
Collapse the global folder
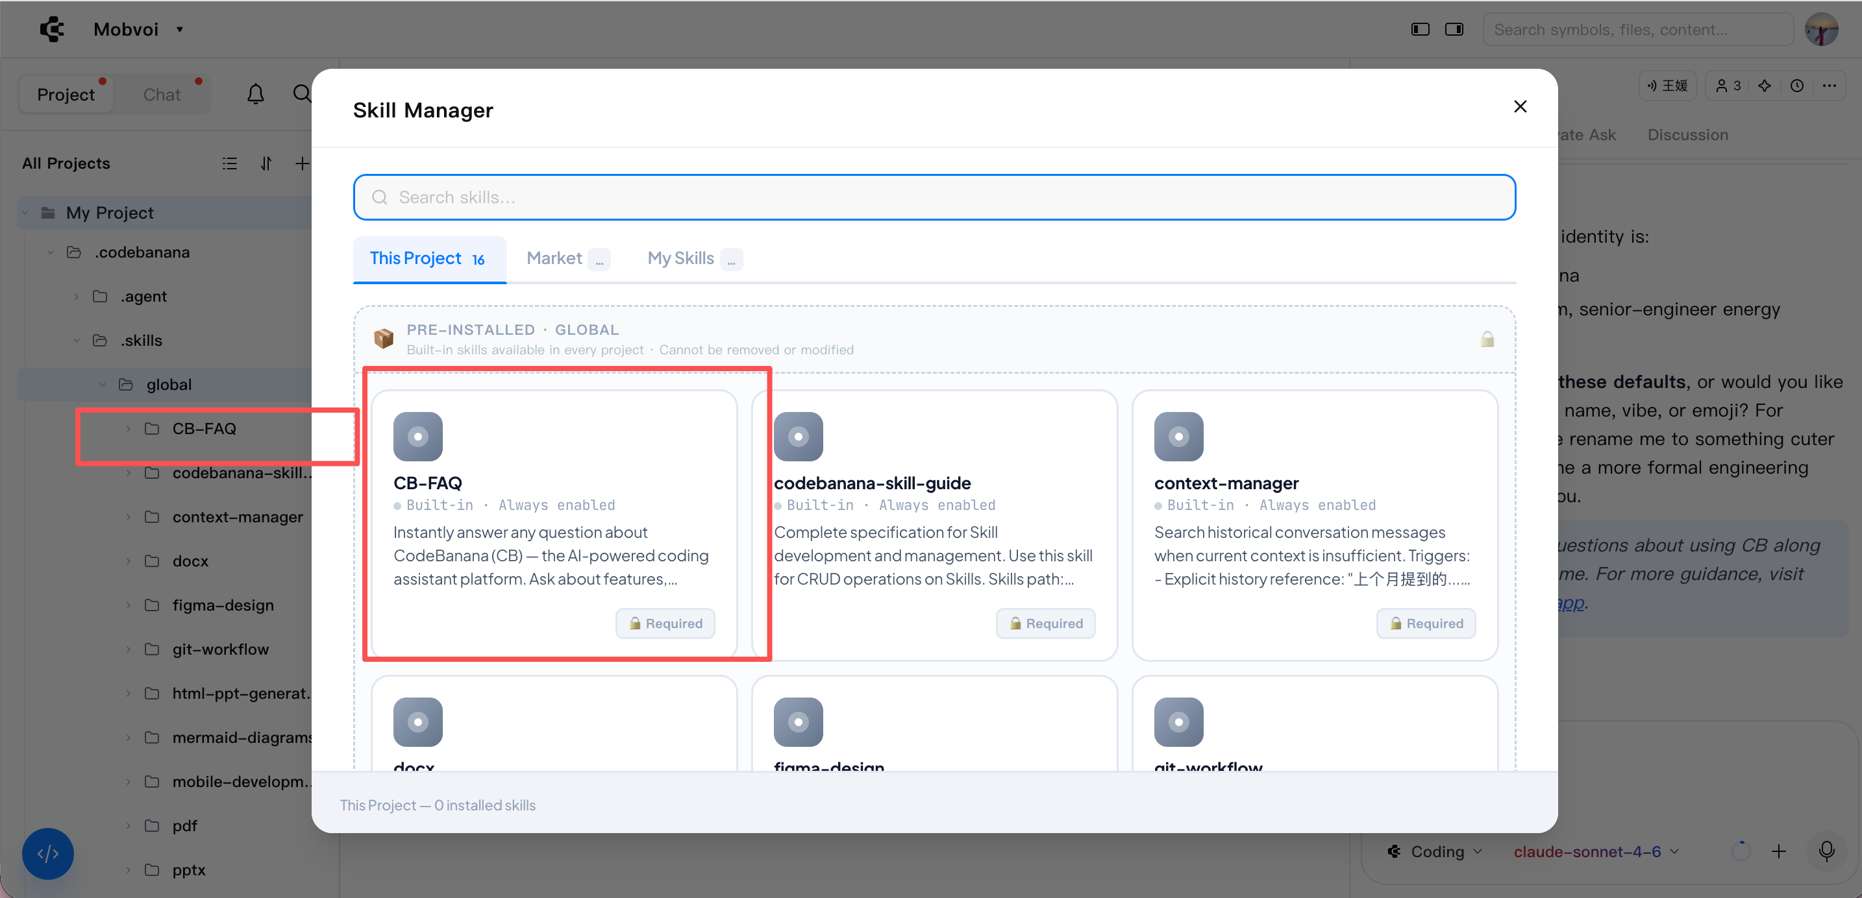103,385
